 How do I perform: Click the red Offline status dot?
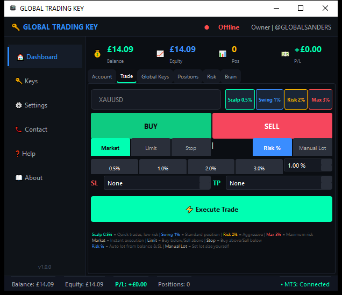click(207, 27)
